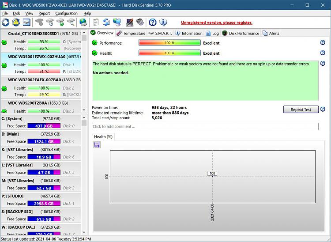Click the disk-with-clock scheduled test icon
Viewport: 331px width, 242px height.
pos(50,22)
